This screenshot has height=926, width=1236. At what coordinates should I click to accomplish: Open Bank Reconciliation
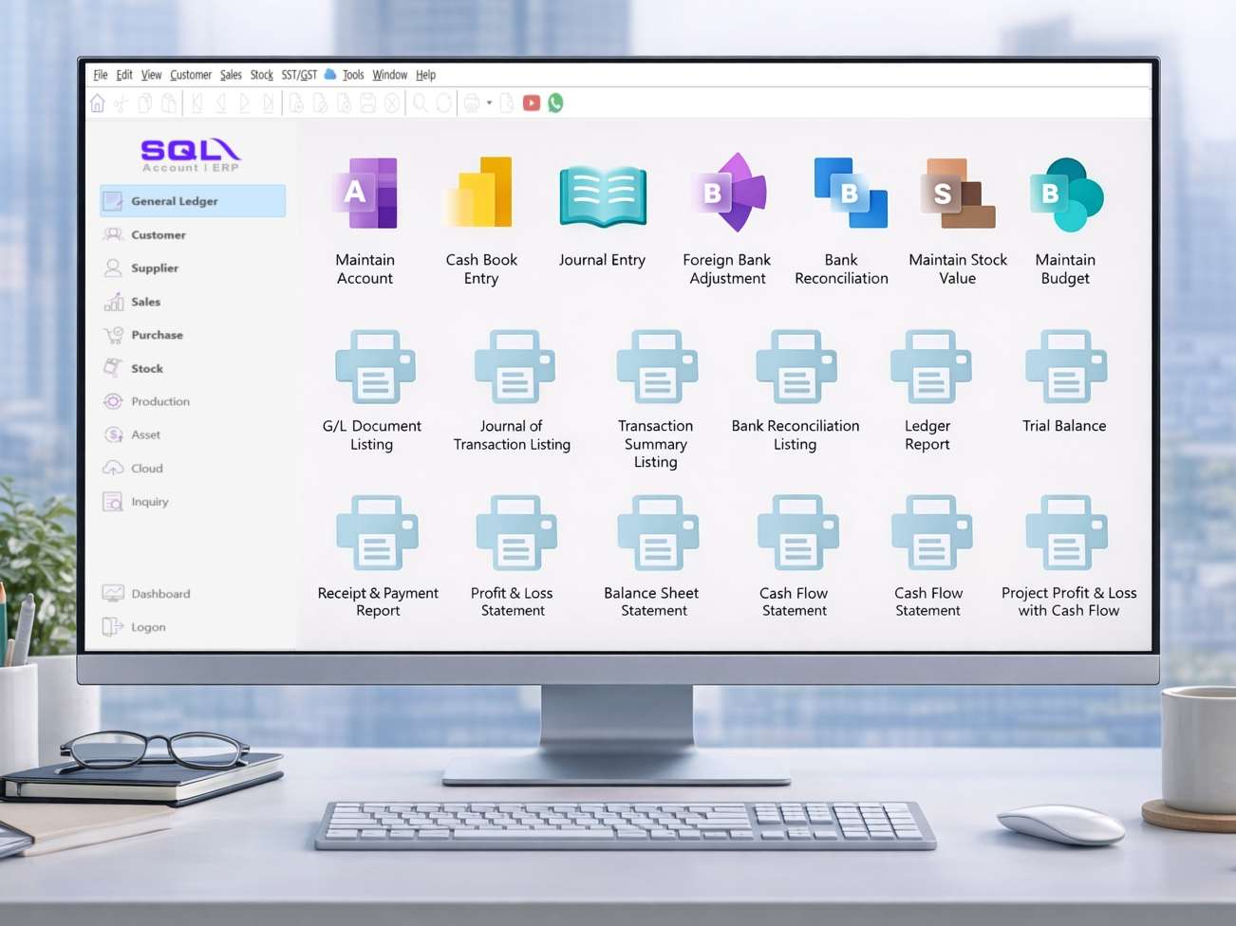click(850, 194)
